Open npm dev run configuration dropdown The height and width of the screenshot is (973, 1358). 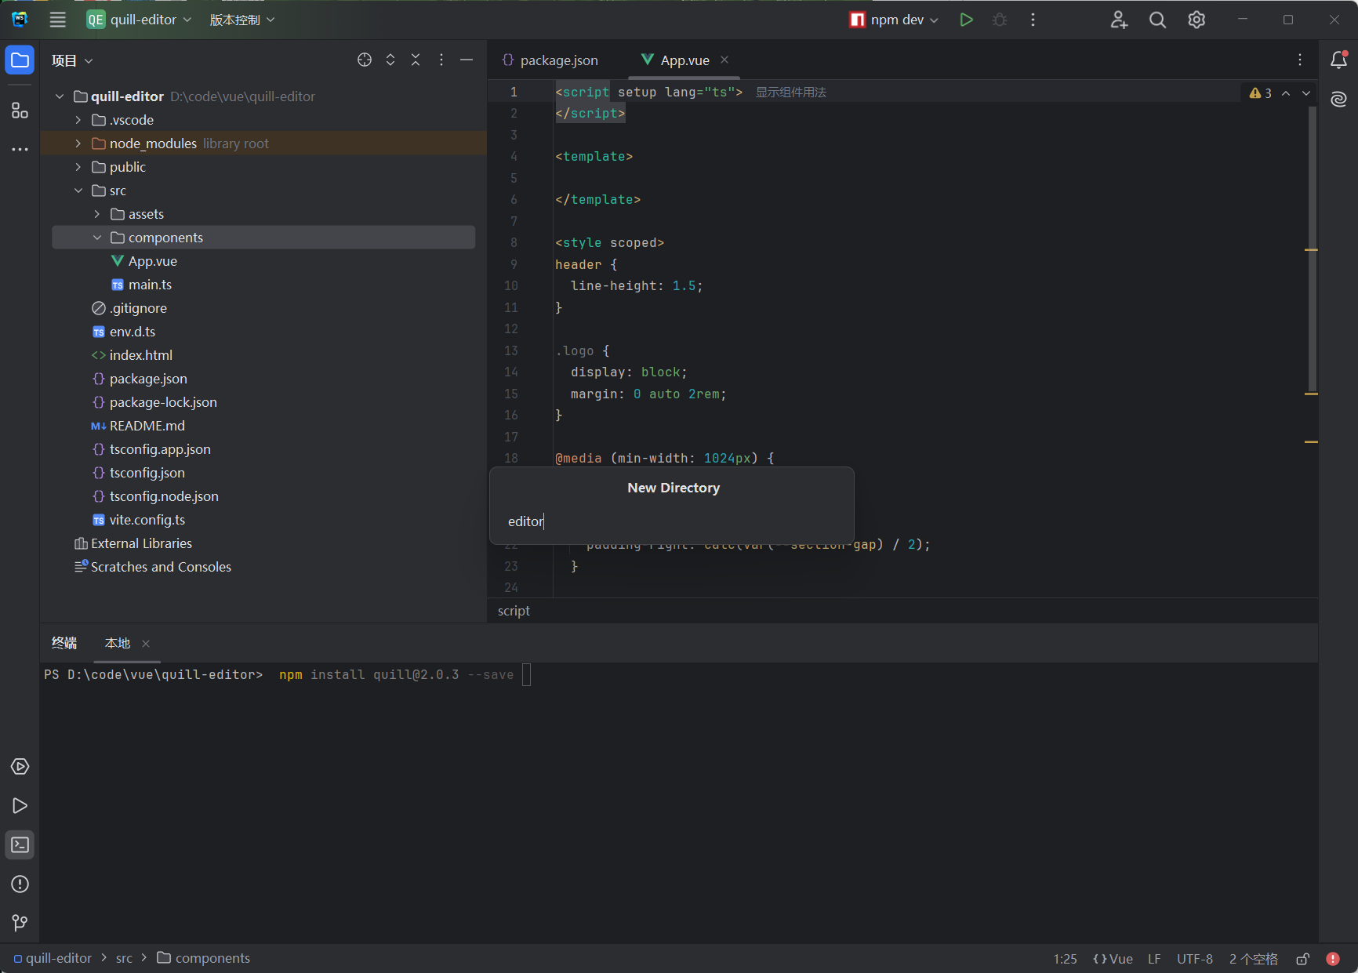pyautogui.click(x=895, y=20)
